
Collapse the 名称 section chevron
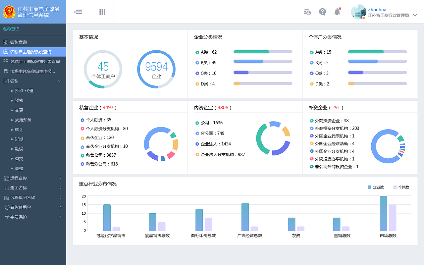coord(60,81)
